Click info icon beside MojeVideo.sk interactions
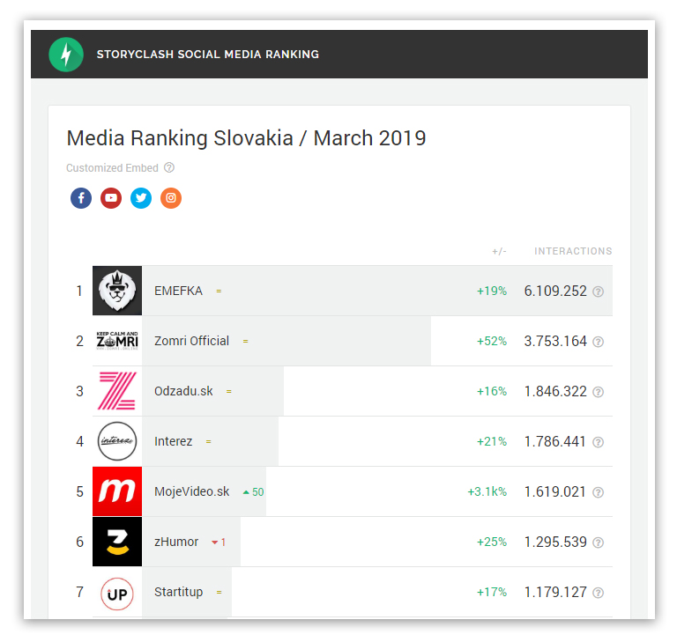The height and width of the screenshot is (642, 677). [x=599, y=492]
